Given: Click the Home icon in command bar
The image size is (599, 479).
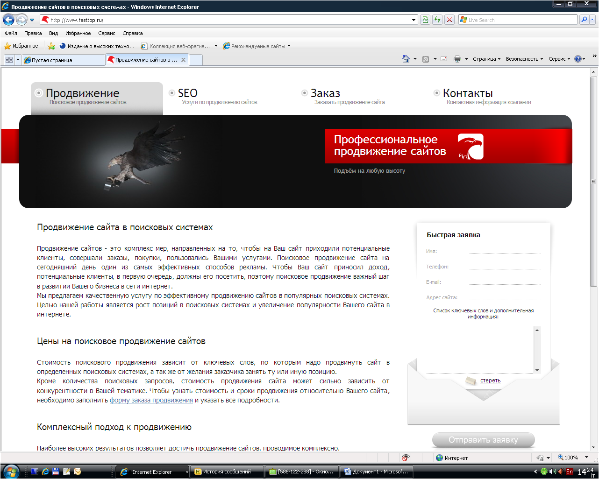Looking at the screenshot, I should point(406,59).
